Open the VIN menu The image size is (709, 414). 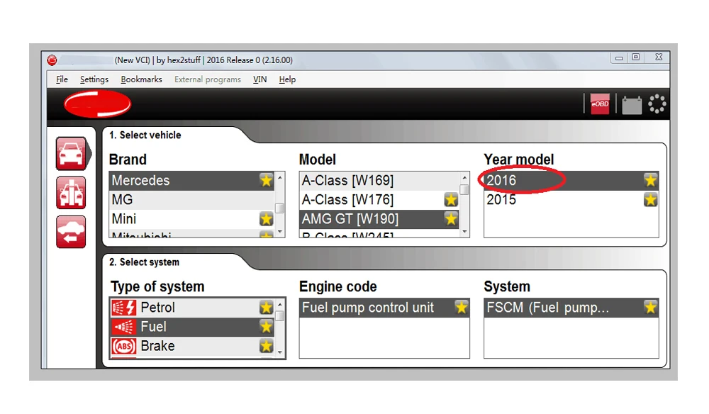pyautogui.click(x=259, y=79)
